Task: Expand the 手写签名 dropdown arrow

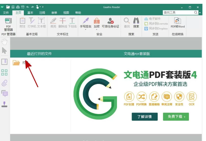Action: click(x=85, y=29)
